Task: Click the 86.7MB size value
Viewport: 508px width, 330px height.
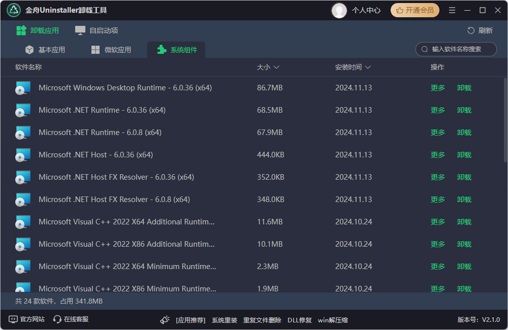Action: (270, 88)
